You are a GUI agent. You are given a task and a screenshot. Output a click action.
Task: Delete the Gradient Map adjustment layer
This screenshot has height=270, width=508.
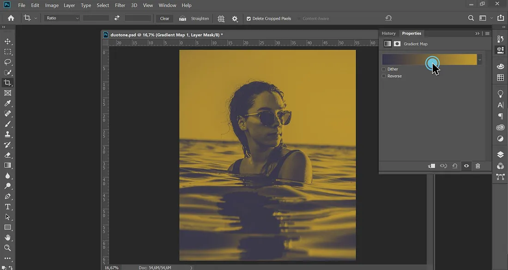[x=478, y=166]
